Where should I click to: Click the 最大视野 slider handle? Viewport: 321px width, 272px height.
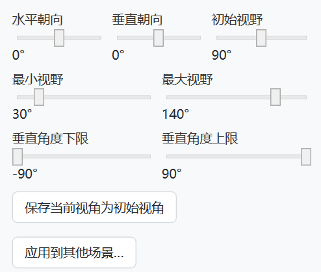tap(276, 97)
